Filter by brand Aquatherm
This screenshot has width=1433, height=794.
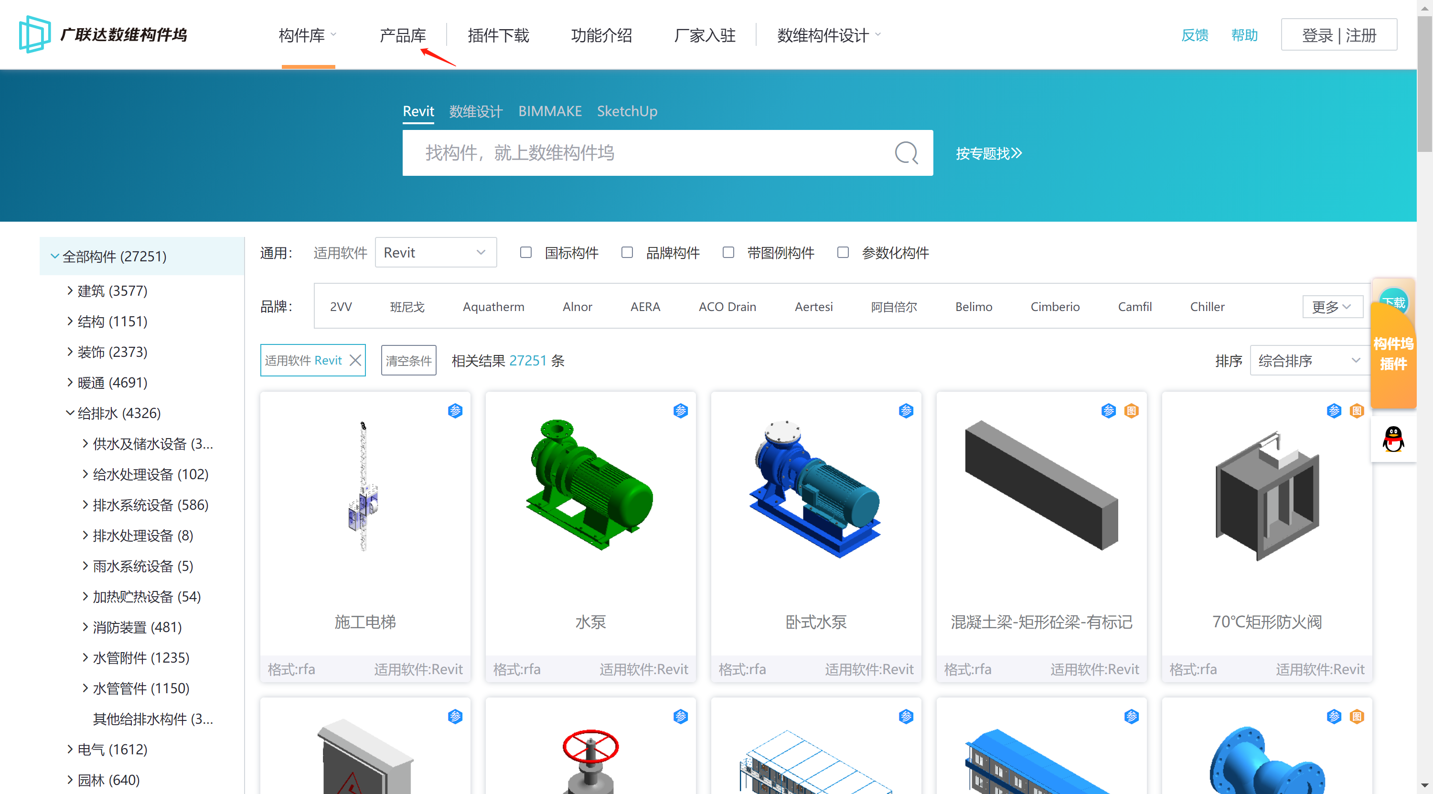point(493,307)
